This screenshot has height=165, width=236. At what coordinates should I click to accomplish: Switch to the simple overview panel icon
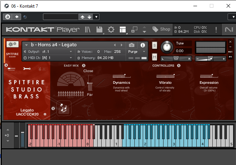[x=12, y=69]
